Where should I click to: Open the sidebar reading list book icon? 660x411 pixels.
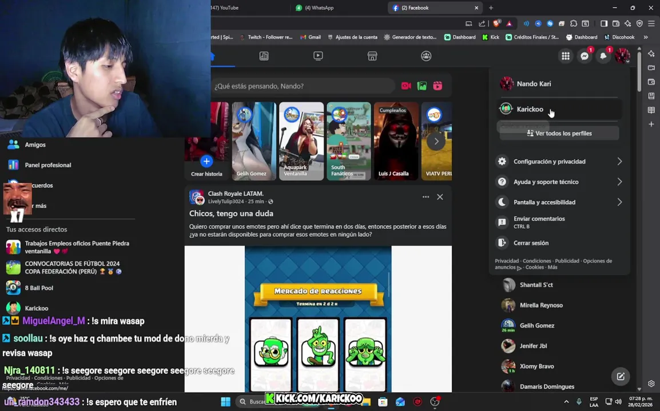(x=651, y=110)
